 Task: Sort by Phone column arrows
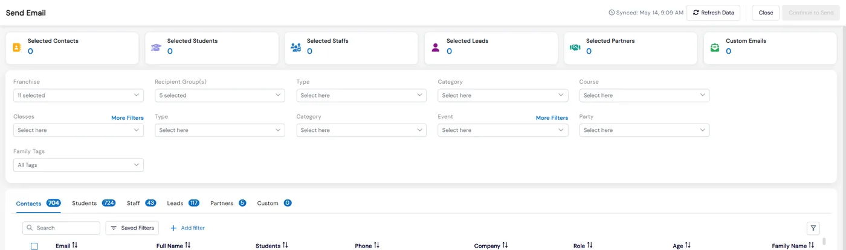376,246
